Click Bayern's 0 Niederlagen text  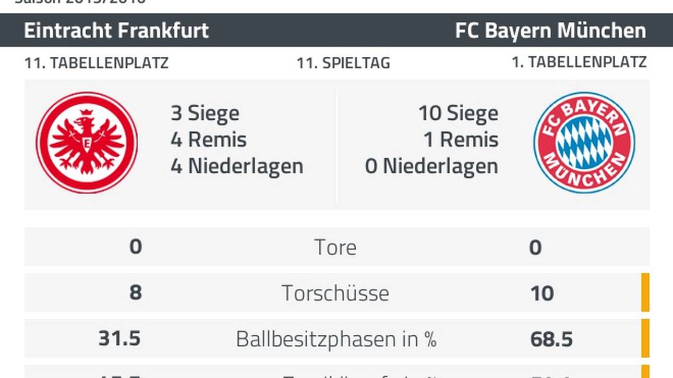431,167
